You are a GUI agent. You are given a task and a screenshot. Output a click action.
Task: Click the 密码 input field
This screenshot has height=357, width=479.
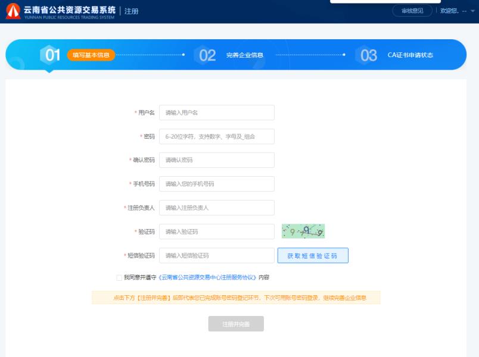click(216, 136)
